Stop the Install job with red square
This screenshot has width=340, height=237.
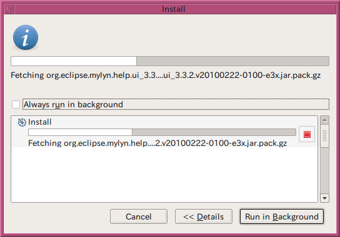tap(307, 134)
